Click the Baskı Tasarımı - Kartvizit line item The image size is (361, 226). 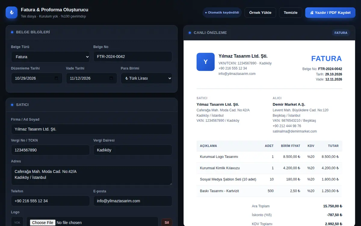pos(219,191)
